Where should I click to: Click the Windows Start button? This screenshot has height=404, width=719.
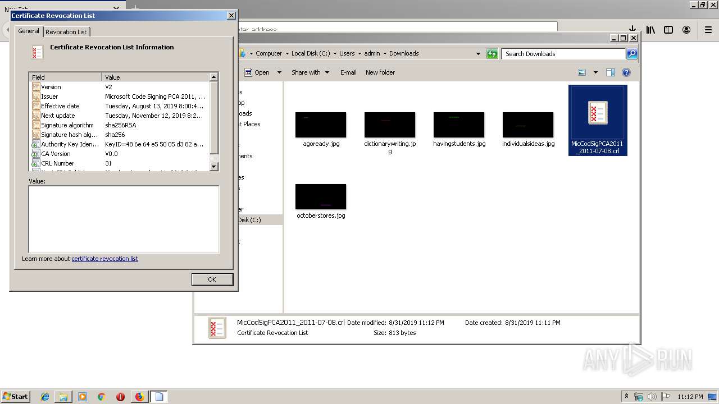click(16, 396)
